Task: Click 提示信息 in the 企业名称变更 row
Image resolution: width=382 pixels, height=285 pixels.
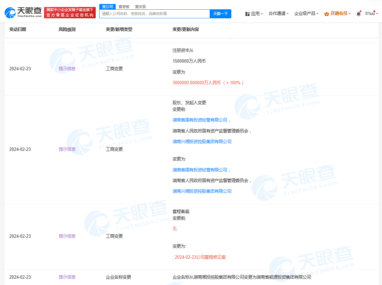Action: [x=67, y=277]
